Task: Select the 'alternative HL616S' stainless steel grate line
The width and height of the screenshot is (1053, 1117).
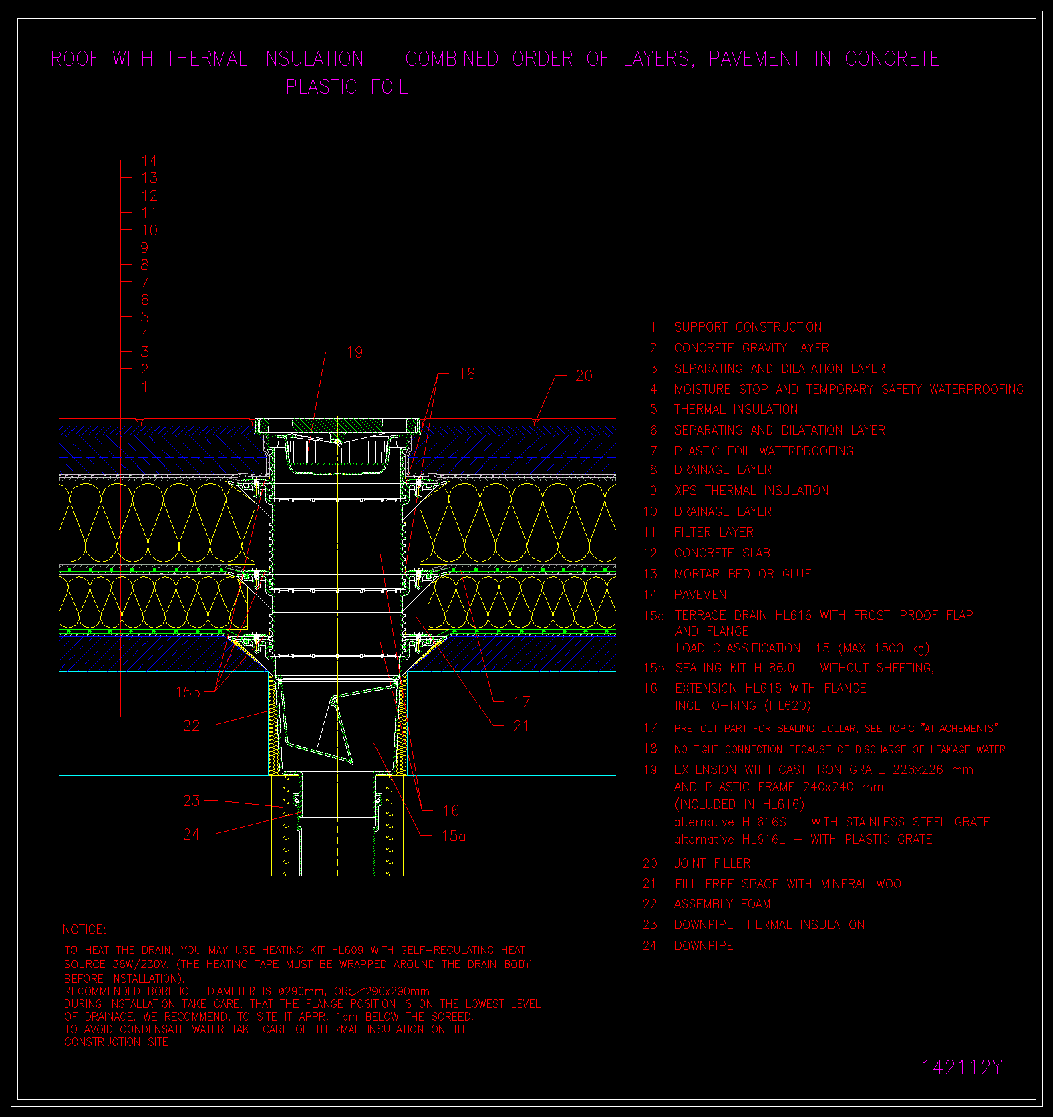Action: pyautogui.click(x=832, y=822)
